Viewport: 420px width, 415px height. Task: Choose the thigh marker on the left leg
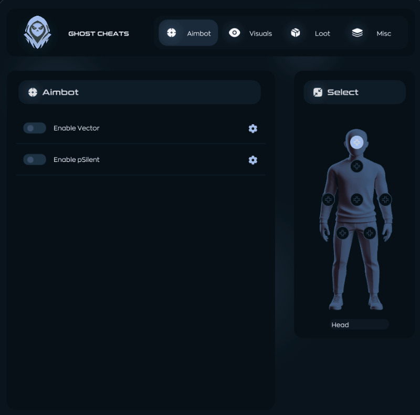point(342,233)
